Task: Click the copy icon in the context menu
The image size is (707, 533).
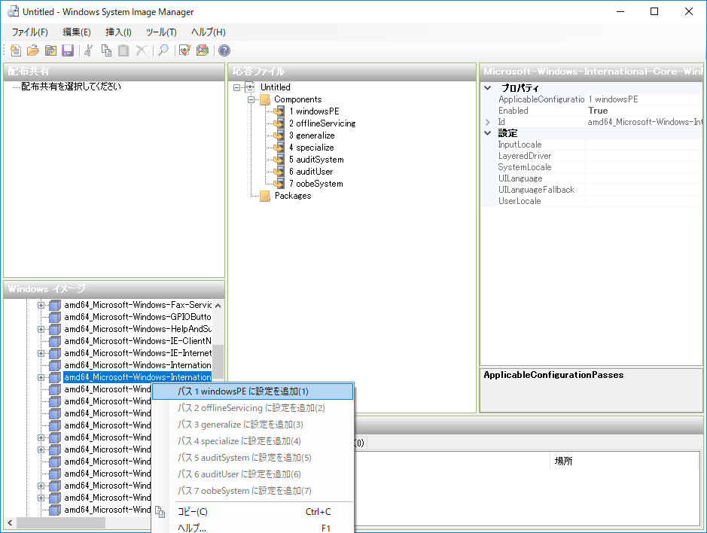Action: (x=160, y=512)
